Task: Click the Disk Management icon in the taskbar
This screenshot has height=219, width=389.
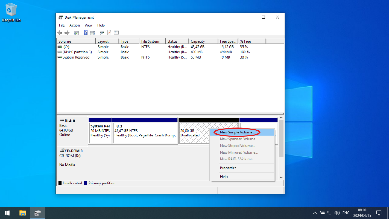Action: coord(37,213)
